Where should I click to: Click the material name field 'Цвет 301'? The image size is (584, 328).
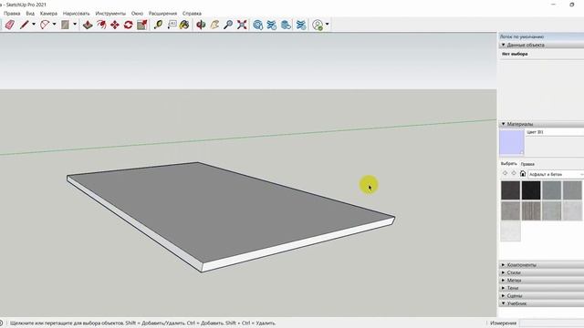tap(555, 132)
